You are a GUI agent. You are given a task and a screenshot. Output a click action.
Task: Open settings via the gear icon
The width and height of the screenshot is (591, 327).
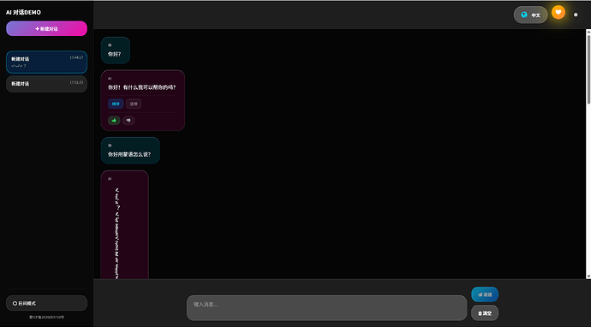[x=576, y=15]
